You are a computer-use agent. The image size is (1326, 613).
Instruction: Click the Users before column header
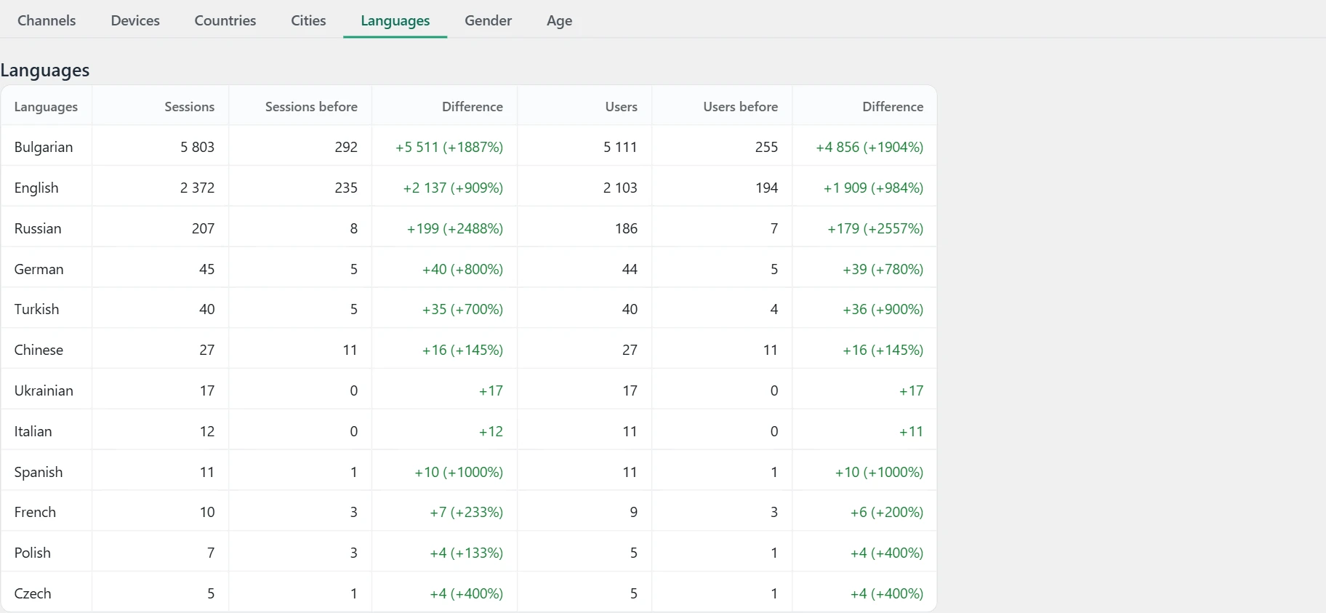741,106
